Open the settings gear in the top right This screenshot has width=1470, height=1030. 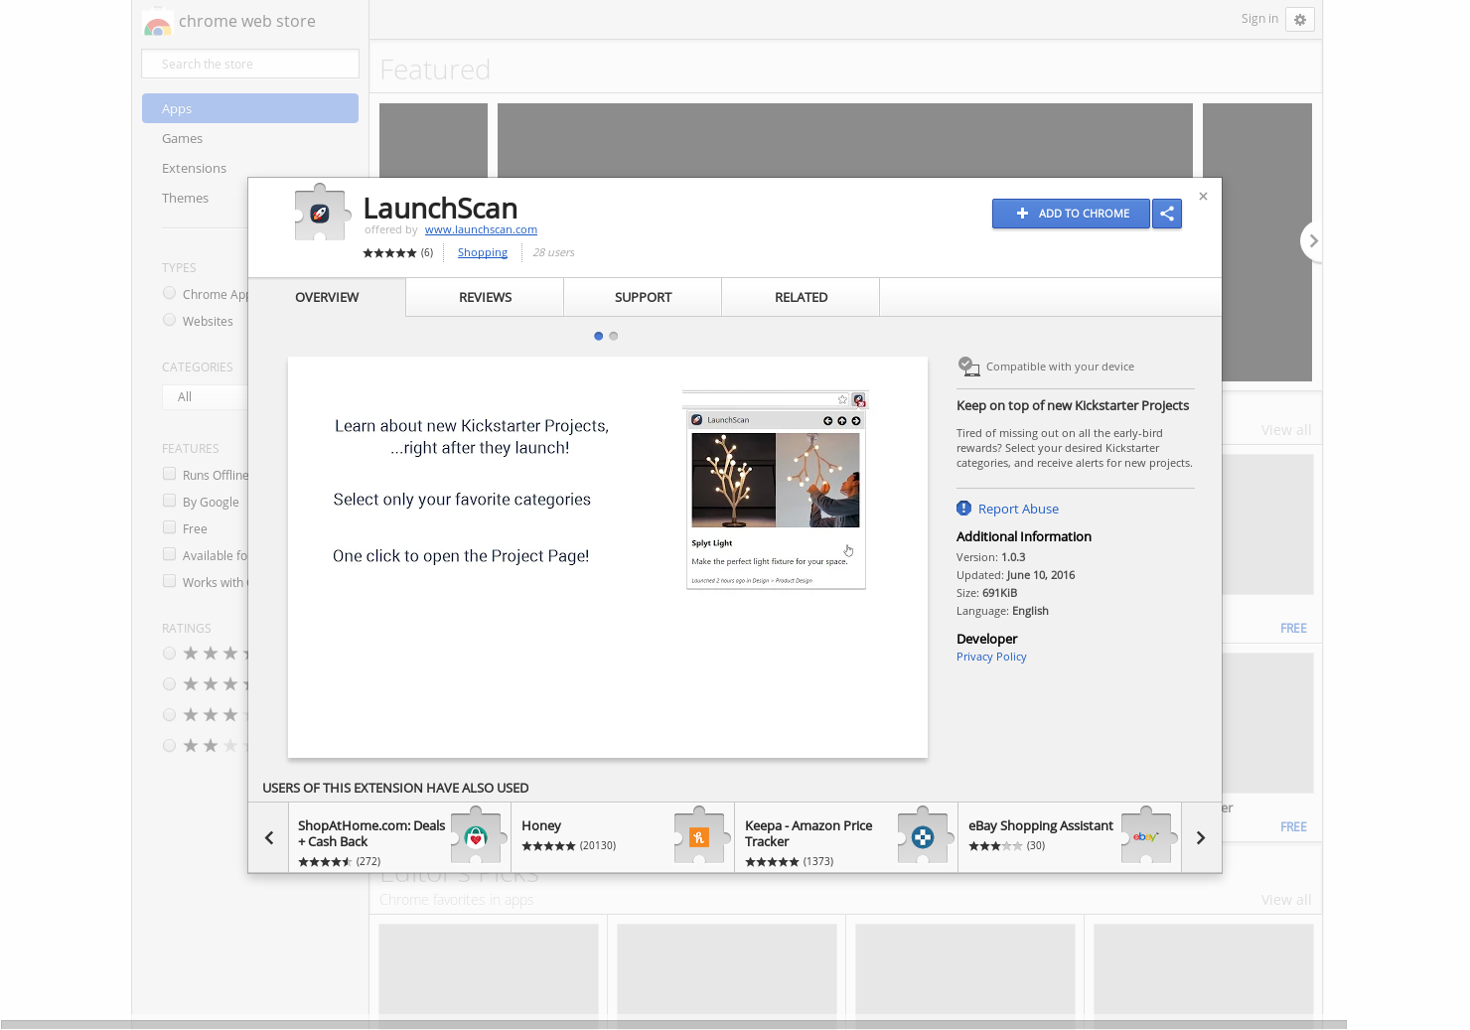(1300, 19)
